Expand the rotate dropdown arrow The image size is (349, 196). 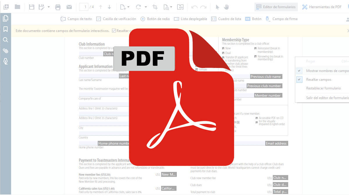tap(146, 7)
